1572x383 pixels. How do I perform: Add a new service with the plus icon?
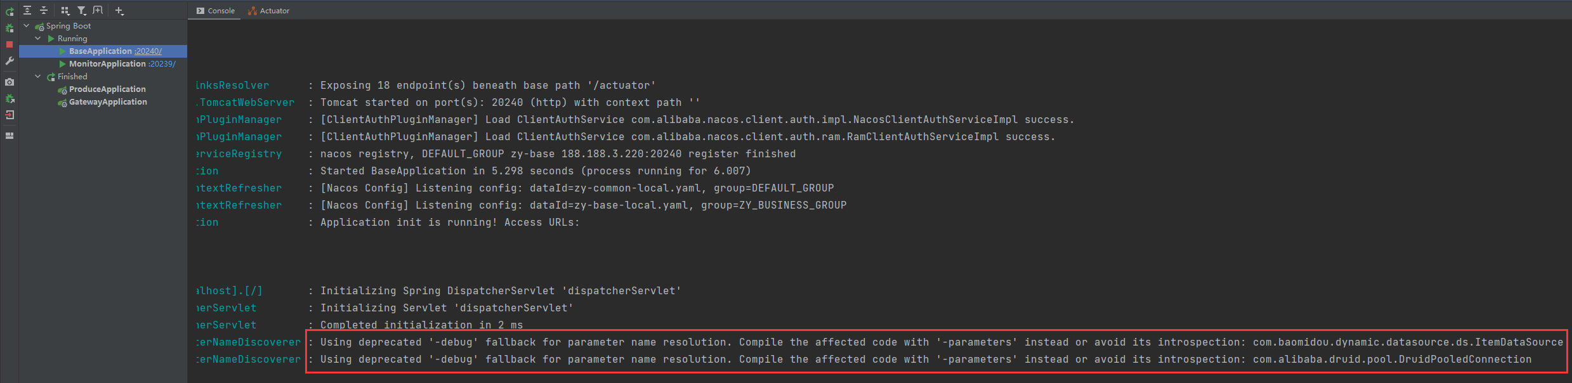pyautogui.click(x=119, y=11)
